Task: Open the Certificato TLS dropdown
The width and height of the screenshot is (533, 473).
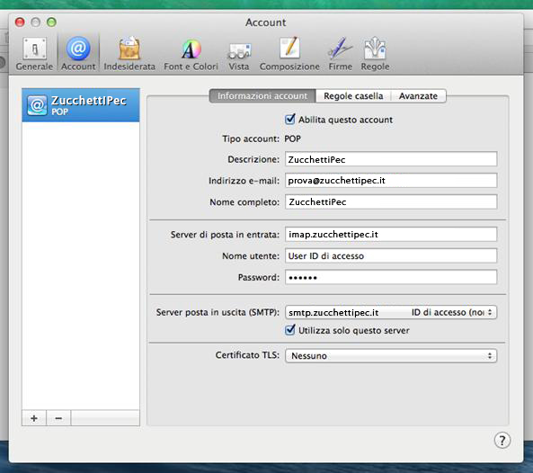Action: tap(391, 356)
